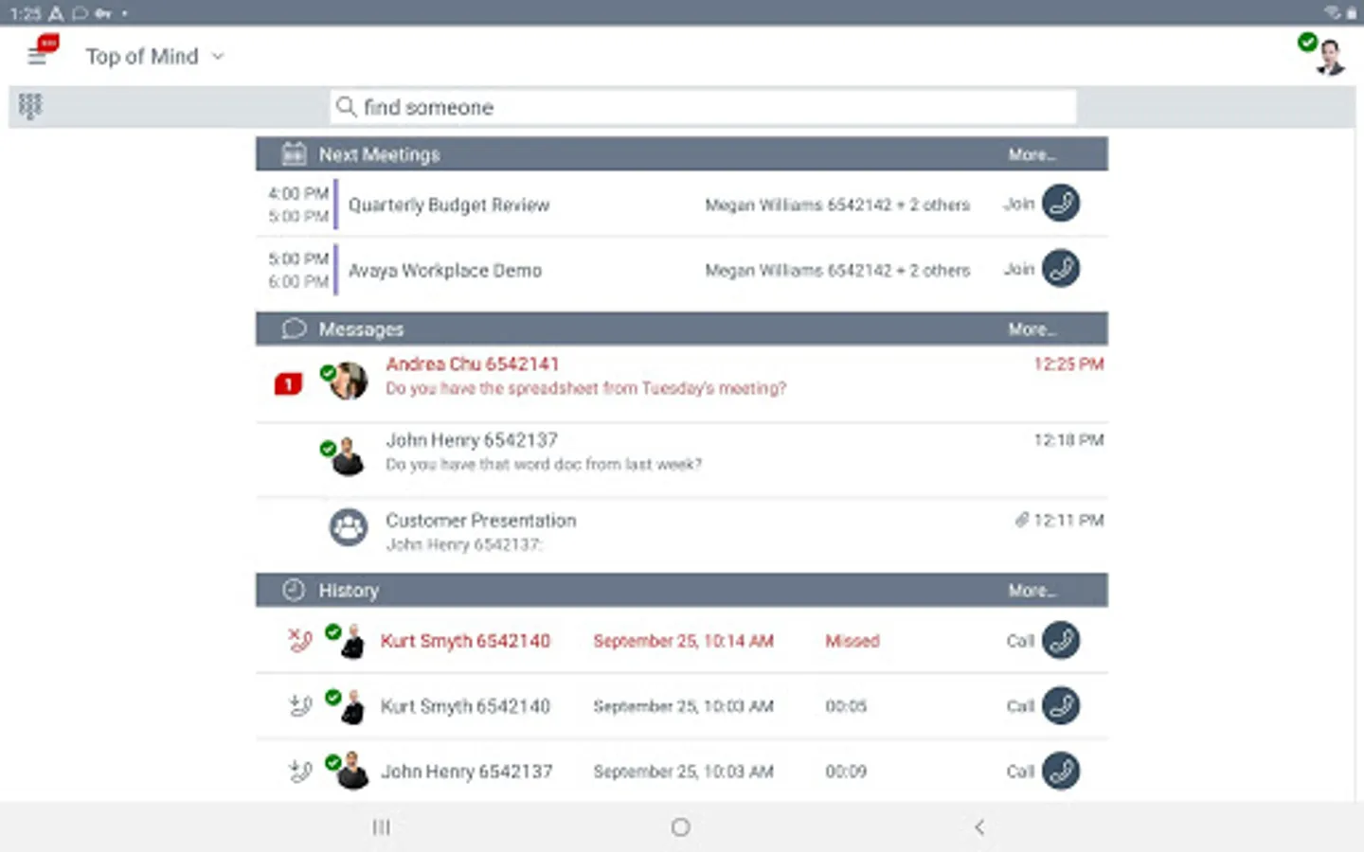Open the Messages section header

click(682, 328)
